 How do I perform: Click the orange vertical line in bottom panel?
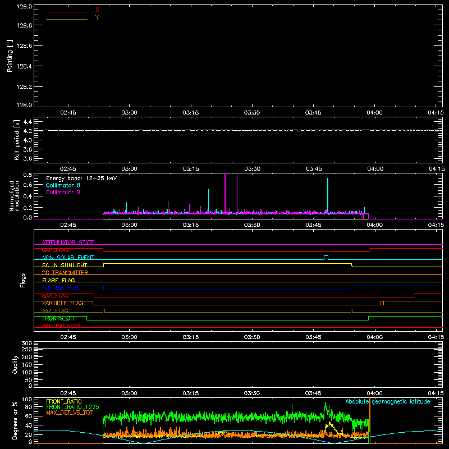[370, 420]
